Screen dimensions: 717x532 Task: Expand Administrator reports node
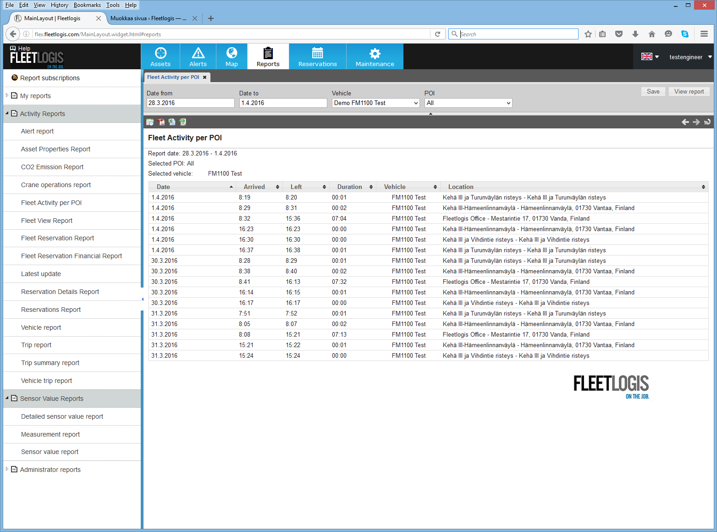pyautogui.click(x=7, y=469)
